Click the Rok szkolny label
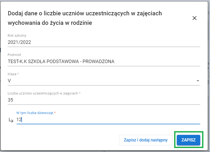210x152 pixels. pyautogui.click(x=17, y=36)
